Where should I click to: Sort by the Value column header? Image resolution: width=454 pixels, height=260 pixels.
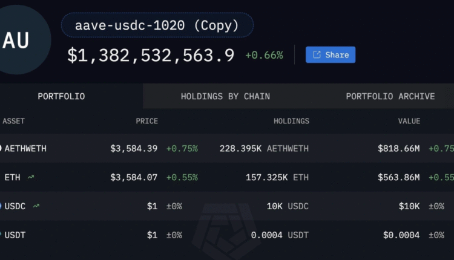point(409,121)
